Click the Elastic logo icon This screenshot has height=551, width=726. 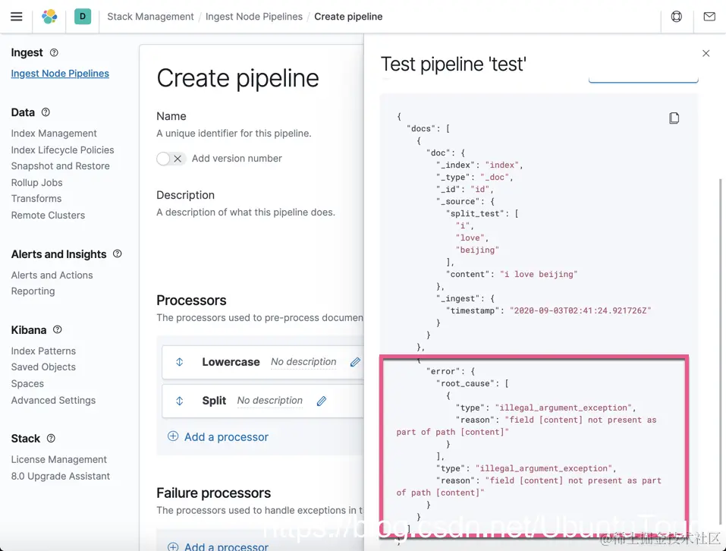tap(49, 17)
